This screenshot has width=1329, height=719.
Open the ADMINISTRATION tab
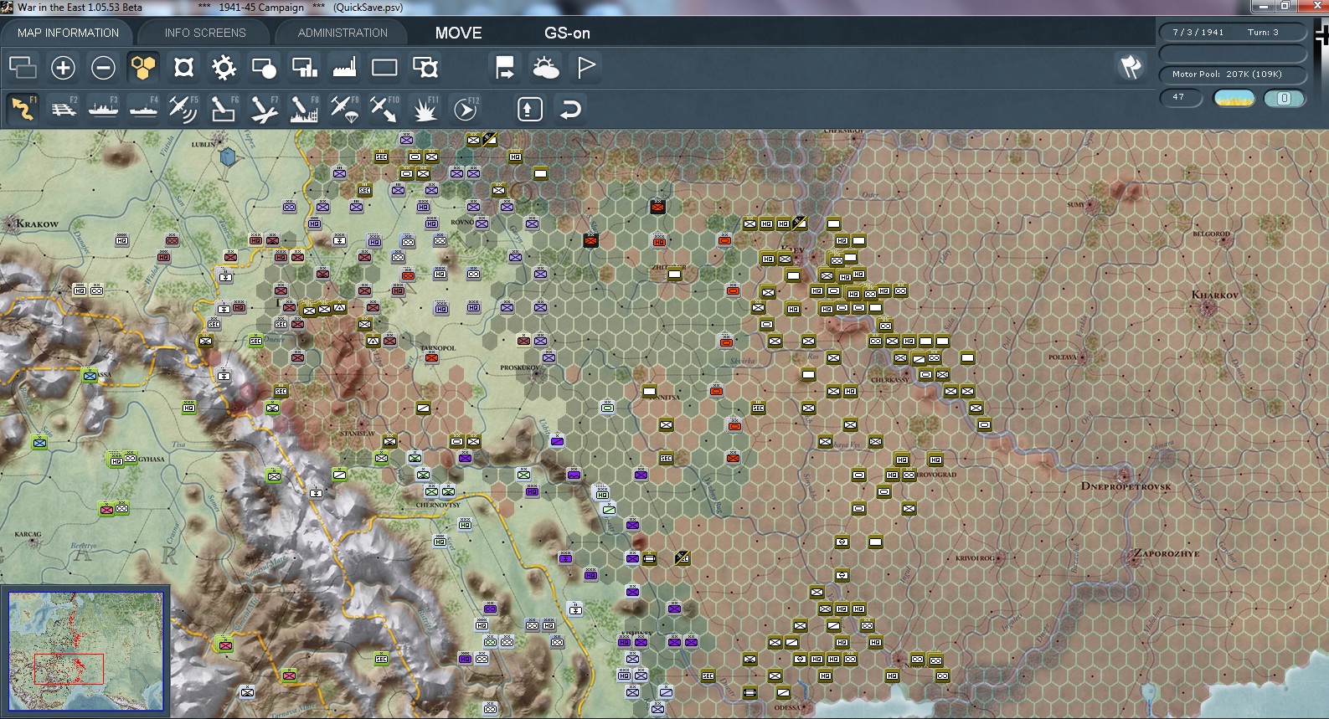point(343,33)
